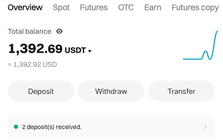Click the green deposit status dot
This screenshot has height=140, width=223.
pyautogui.click(x=16, y=127)
